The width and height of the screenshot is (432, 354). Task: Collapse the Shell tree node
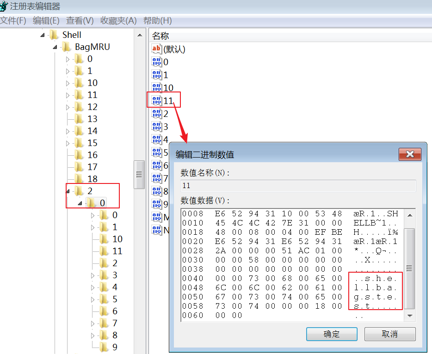[x=42, y=34]
